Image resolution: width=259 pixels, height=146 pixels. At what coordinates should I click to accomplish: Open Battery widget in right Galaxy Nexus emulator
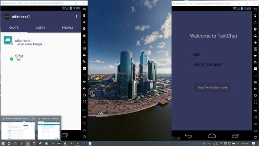(x=255, y=16)
